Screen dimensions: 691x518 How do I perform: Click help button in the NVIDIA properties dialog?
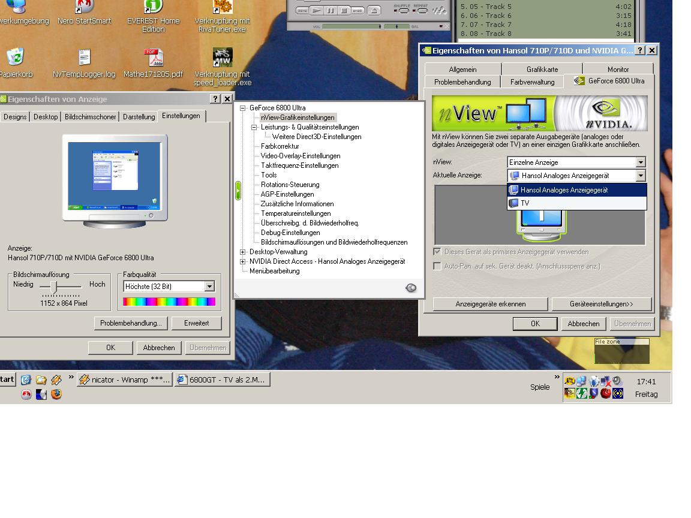coord(641,50)
